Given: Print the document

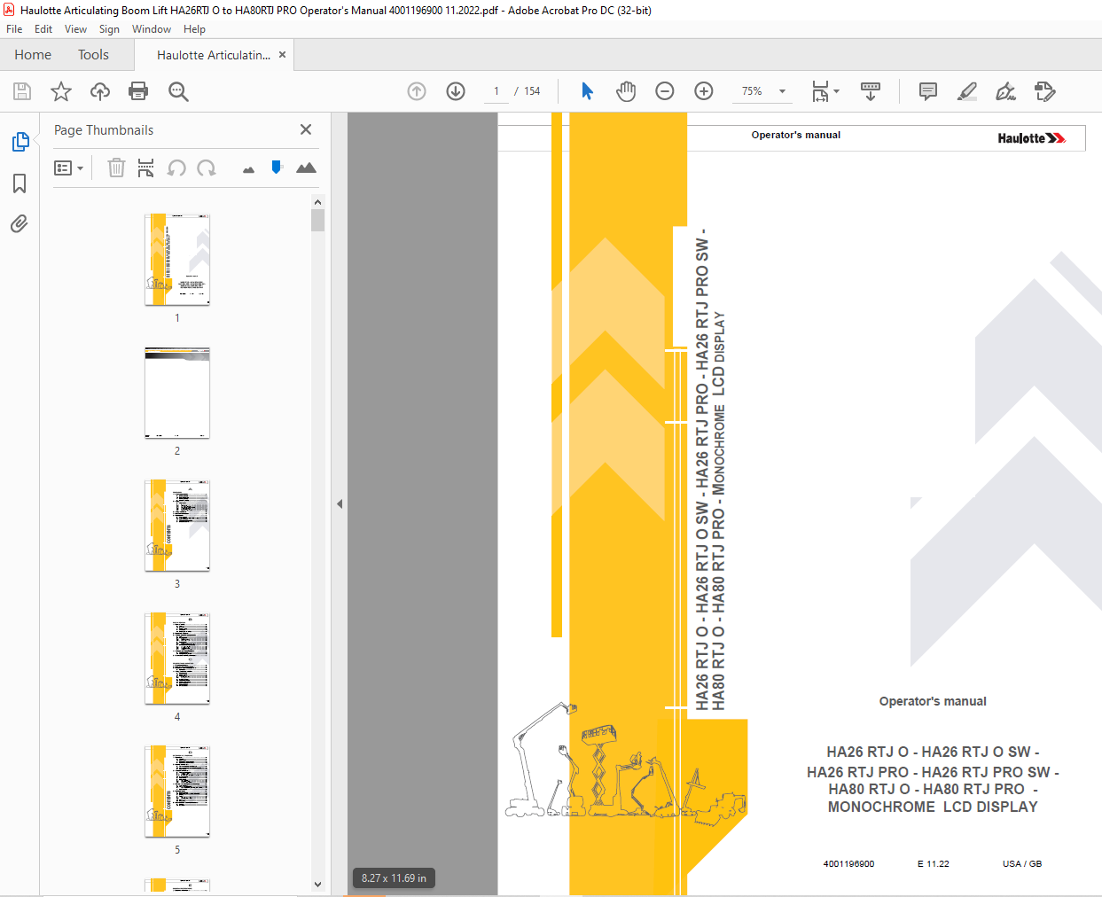Looking at the screenshot, I should pos(138,91).
